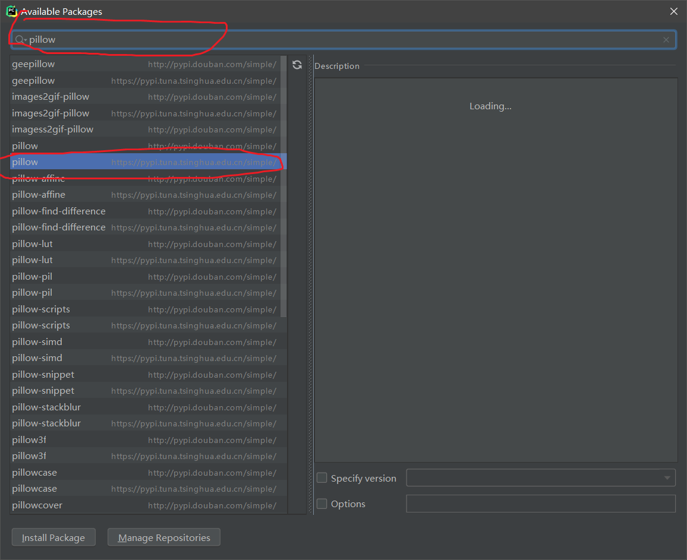Viewport: 687px width, 560px height.
Task: Select pillow-snippet from the tsinghua repository
Action: point(148,391)
